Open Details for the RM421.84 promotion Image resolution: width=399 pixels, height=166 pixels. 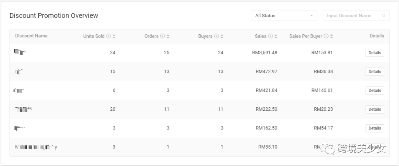[375, 90]
